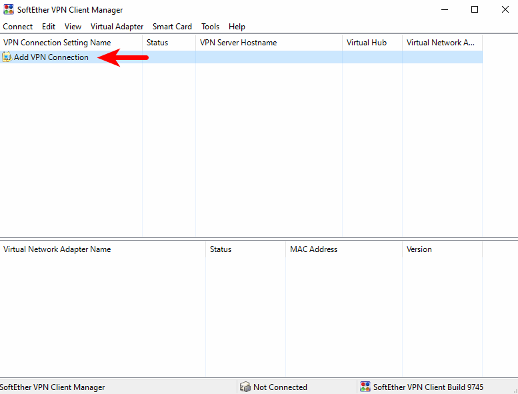Sort by VPN Connection Setting Name column
Image resolution: width=518 pixels, height=394 pixels.
tap(57, 43)
